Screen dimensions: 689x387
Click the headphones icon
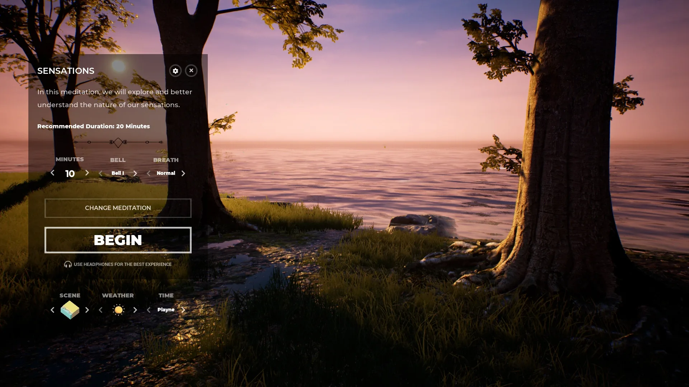[68, 264]
